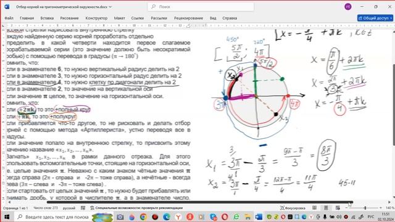Click the microphone tray icon
This screenshot has height=222, width=395.
pyautogui.click(x=325, y=216)
